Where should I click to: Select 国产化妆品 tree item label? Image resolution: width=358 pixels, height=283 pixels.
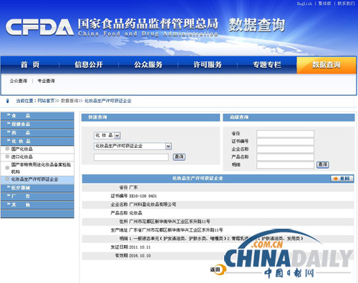pyautogui.click(x=22, y=149)
